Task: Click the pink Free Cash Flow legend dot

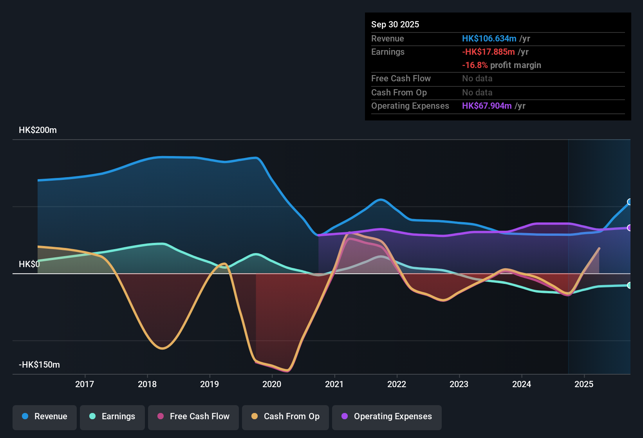Action: coord(160,417)
